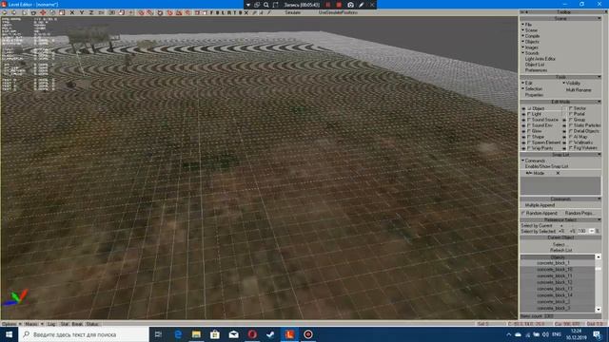Image resolution: width=609 pixels, height=342 pixels.
Task: Click Simulate in the top toolbar
Action: 292,12
